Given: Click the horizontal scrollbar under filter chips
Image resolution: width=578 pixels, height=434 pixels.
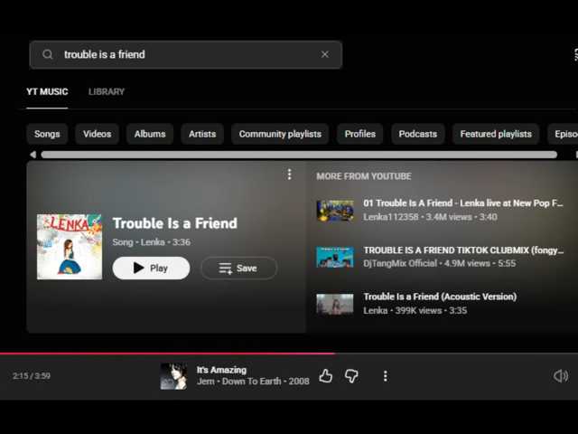Looking at the screenshot, I should 299,155.
